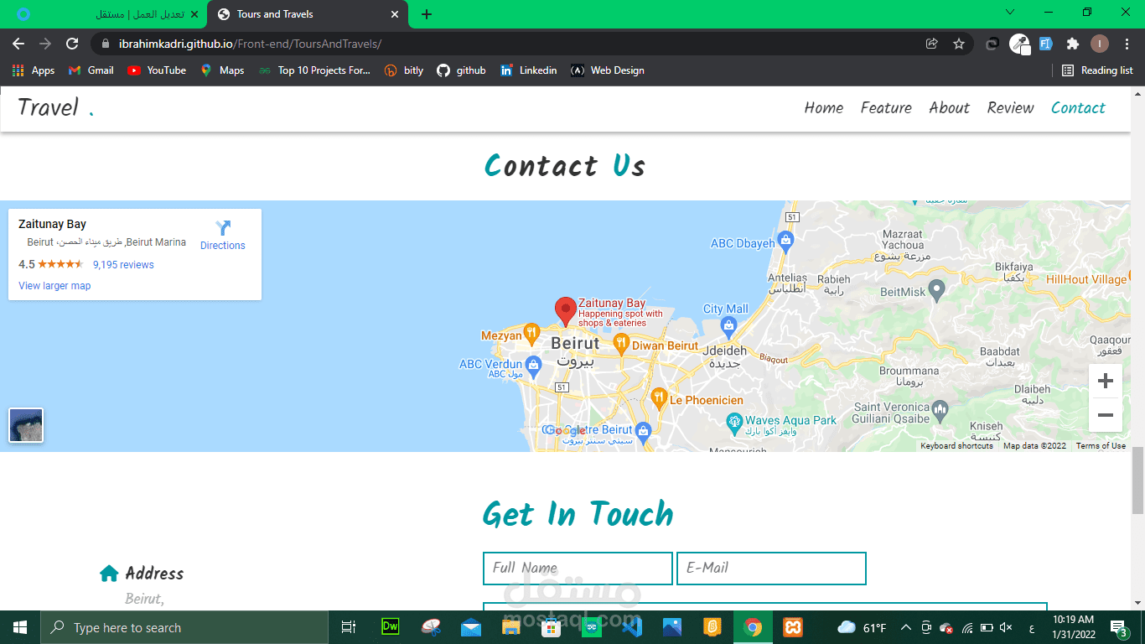Click the share page icon in address bar
This screenshot has height=644, width=1145.
931,44
